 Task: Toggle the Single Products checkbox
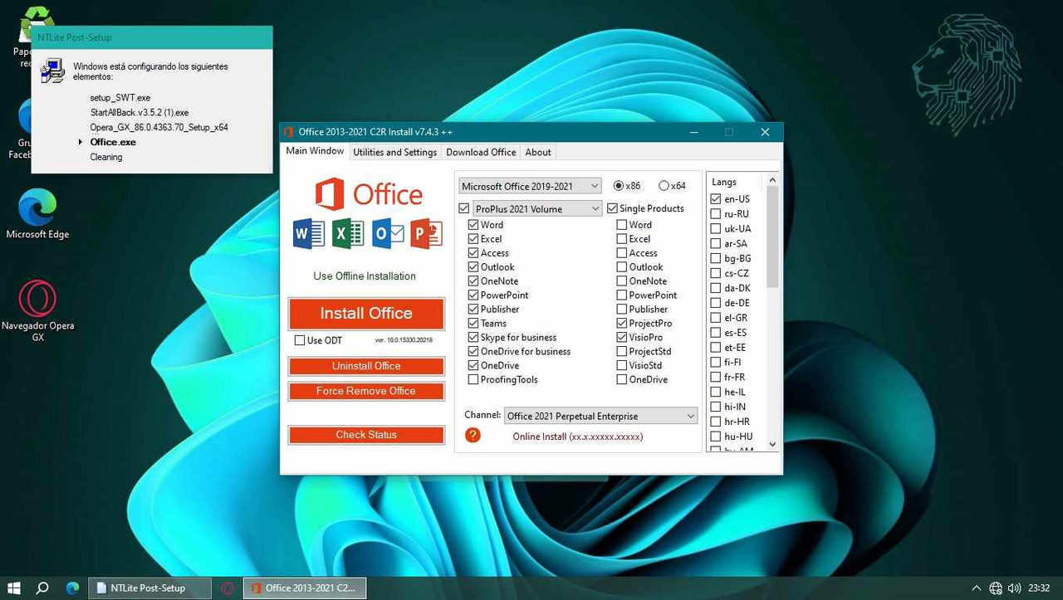(612, 208)
